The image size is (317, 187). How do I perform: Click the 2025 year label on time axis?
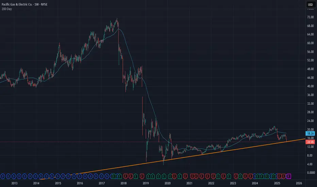(277, 183)
